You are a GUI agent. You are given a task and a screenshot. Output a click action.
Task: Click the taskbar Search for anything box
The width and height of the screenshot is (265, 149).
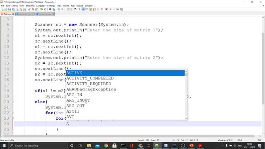click(38, 145)
